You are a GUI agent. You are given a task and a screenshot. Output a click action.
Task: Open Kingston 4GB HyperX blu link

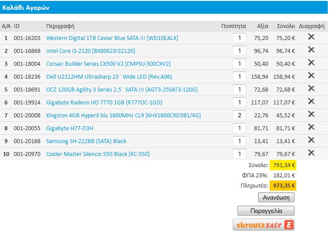click(x=123, y=116)
